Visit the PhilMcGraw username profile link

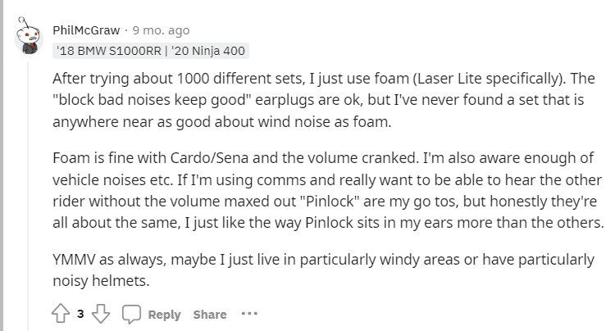(86, 30)
